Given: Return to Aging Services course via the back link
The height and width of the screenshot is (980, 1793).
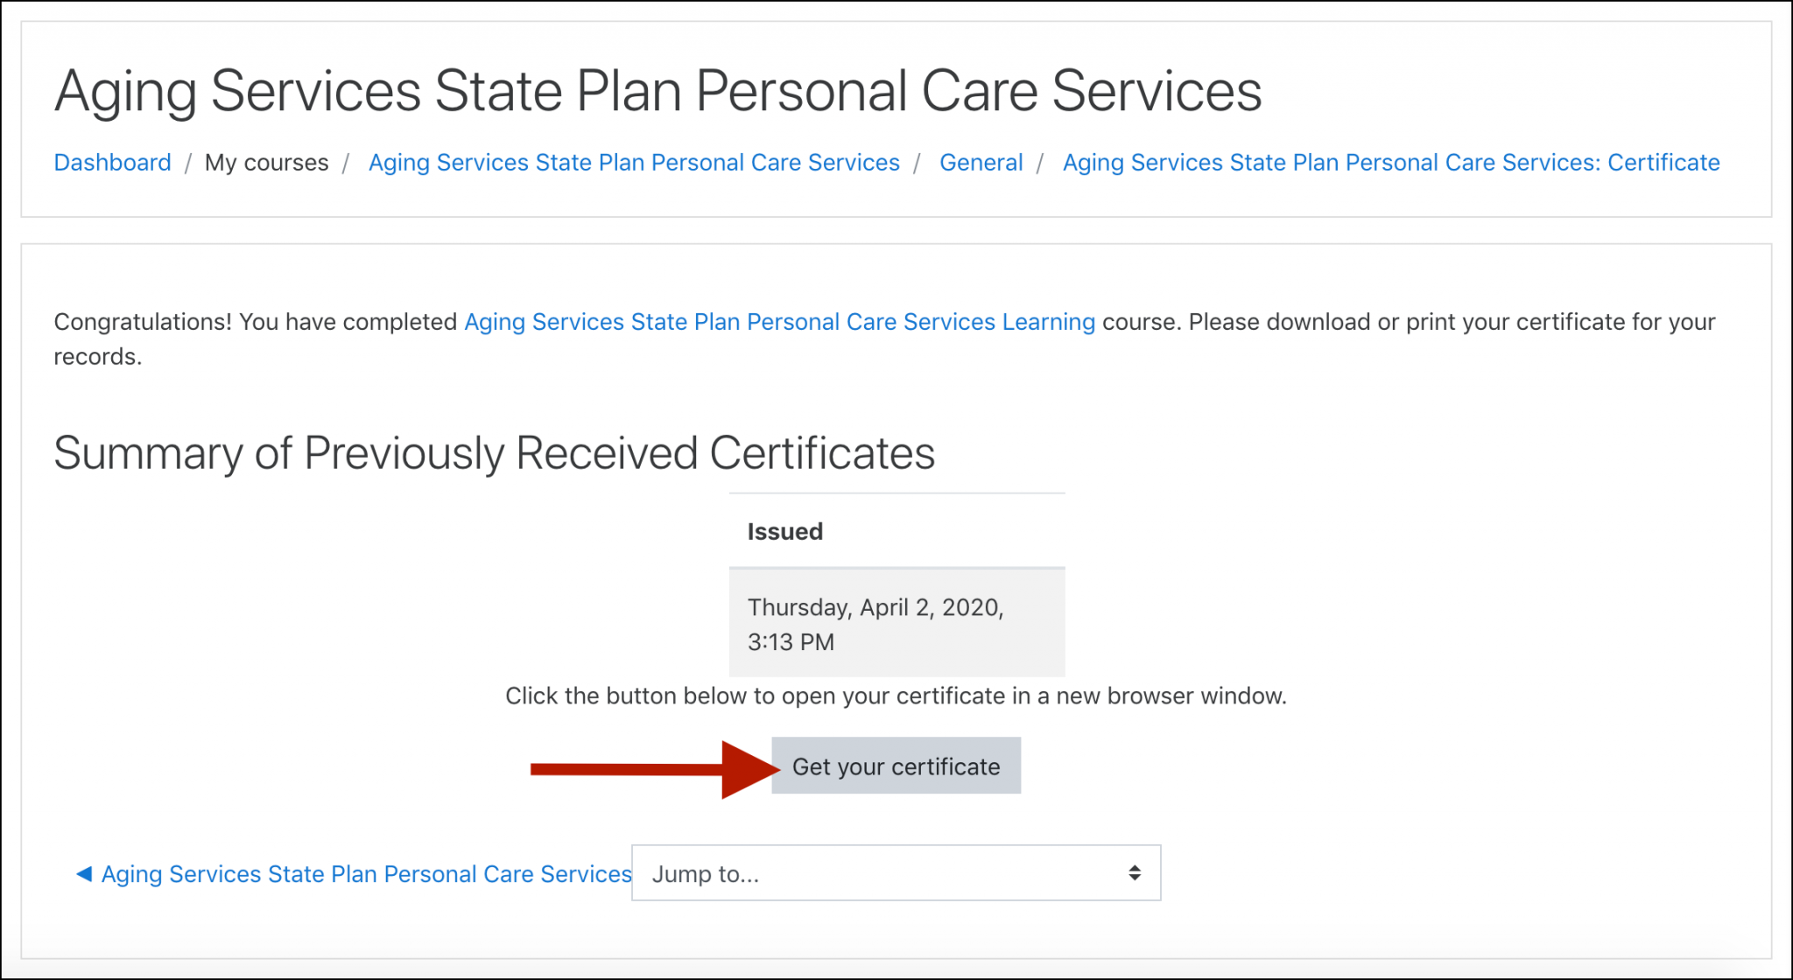Looking at the screenshot, I should tap(365, 872).
